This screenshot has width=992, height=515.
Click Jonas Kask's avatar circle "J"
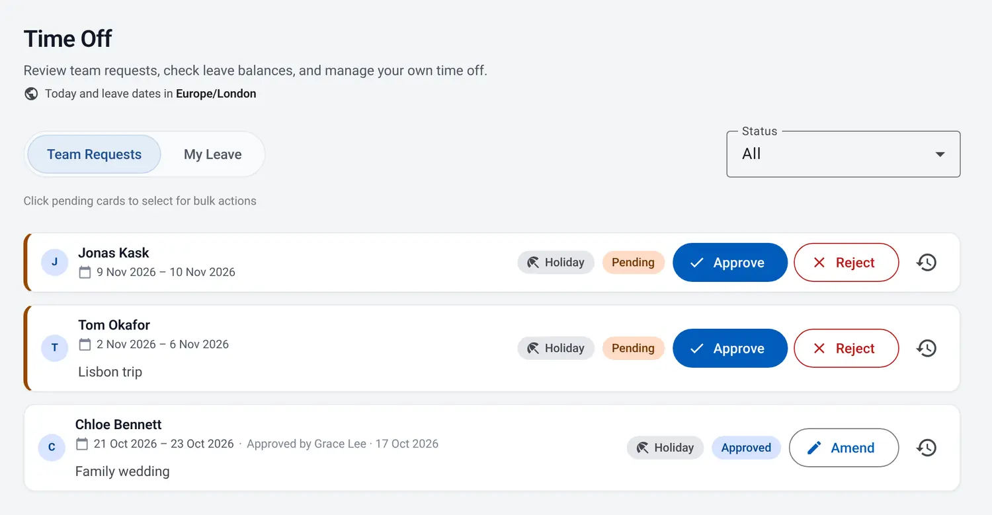coord(55,262)
